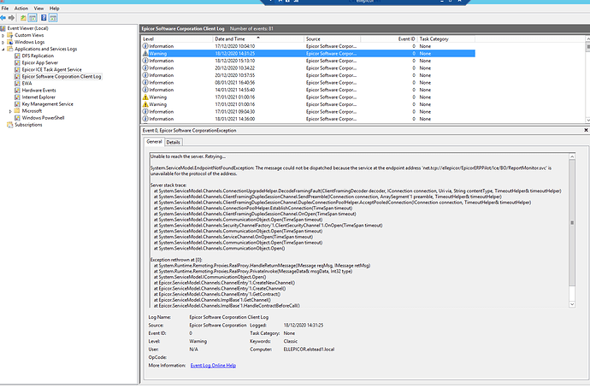Select Epicor Software Corporation Client Log tree item
The image size is (590, 388).
click(x=62, y=76)
